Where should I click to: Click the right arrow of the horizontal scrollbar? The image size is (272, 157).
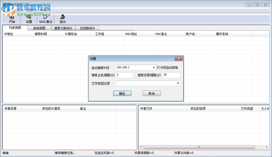coord(267,147)
